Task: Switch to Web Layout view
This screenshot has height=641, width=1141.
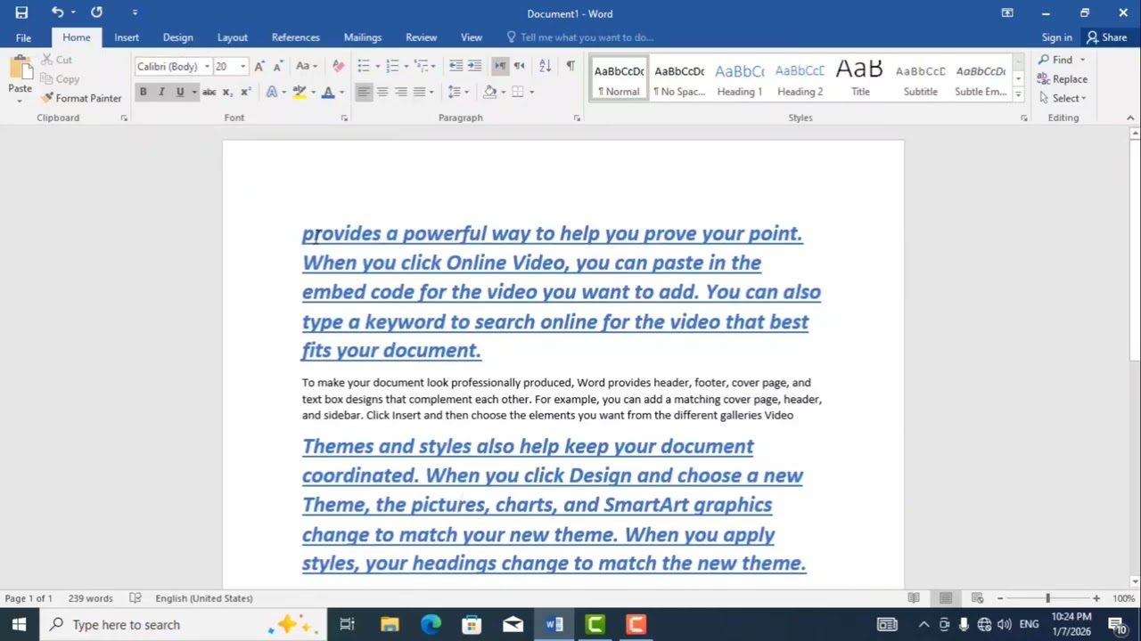Action: tap(978, 598)
